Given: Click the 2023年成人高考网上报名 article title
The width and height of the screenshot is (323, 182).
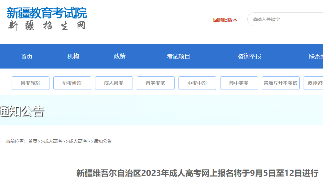Looking at the screenshot, I should (x=197, y=173).
